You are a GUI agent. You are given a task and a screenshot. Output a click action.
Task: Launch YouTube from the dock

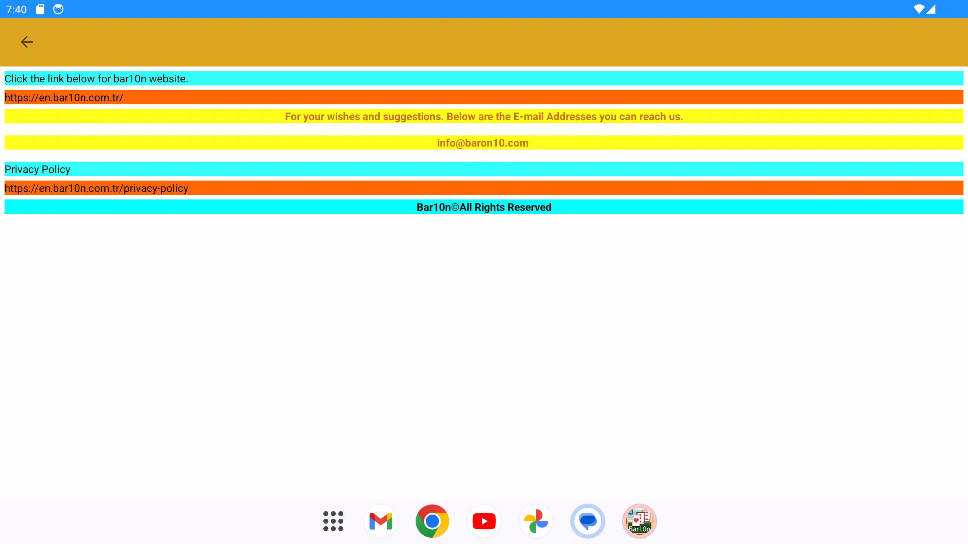point(484,521)
